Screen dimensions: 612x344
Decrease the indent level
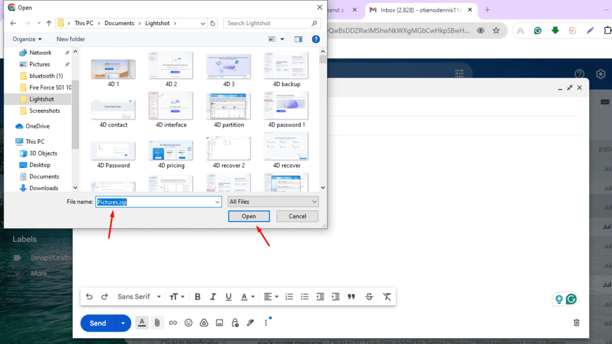pos(320,297)
